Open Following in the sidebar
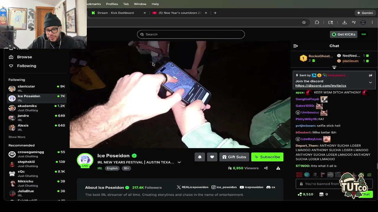The image size is (378, 212). click(27, 66)
